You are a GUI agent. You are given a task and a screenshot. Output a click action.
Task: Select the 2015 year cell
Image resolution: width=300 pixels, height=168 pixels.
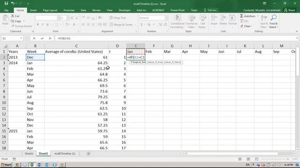click(x=17, y=131)
